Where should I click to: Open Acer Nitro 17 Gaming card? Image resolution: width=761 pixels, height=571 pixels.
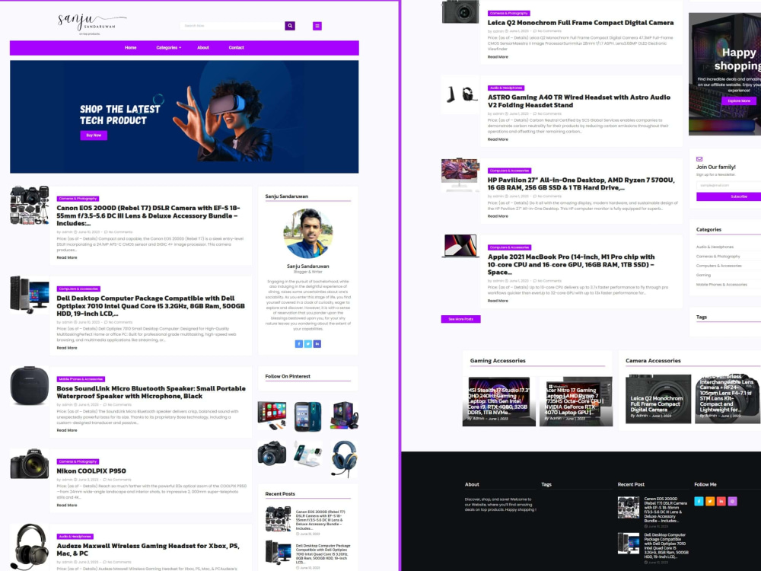tap(576, 401)
